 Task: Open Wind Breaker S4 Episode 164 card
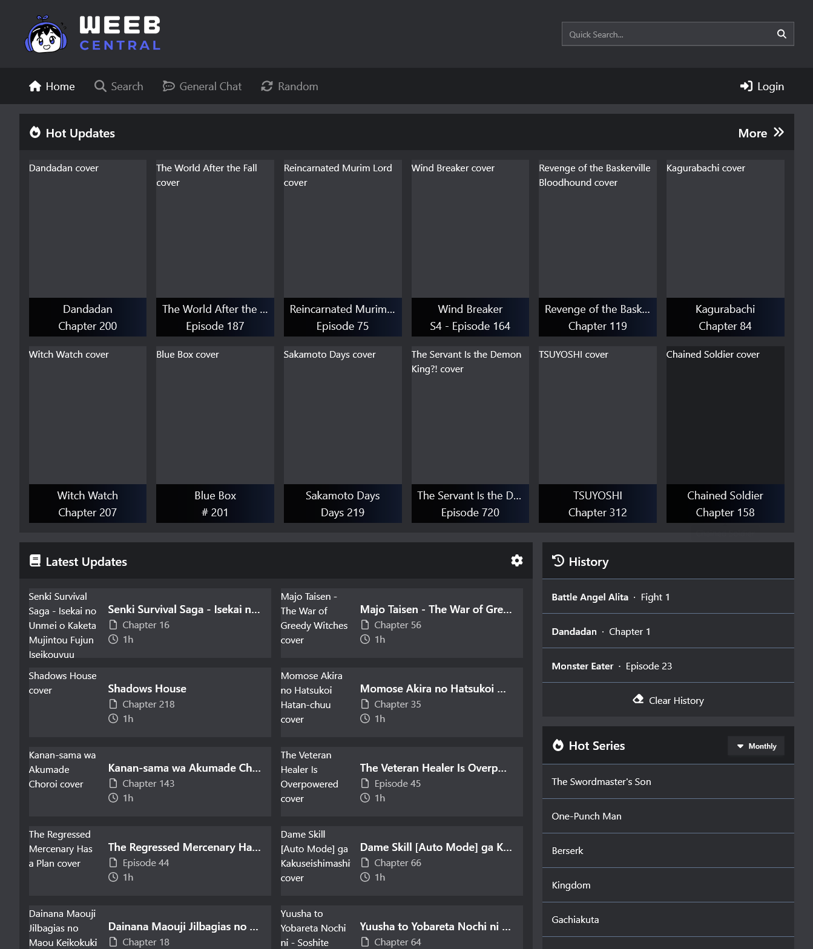point(470,248)
